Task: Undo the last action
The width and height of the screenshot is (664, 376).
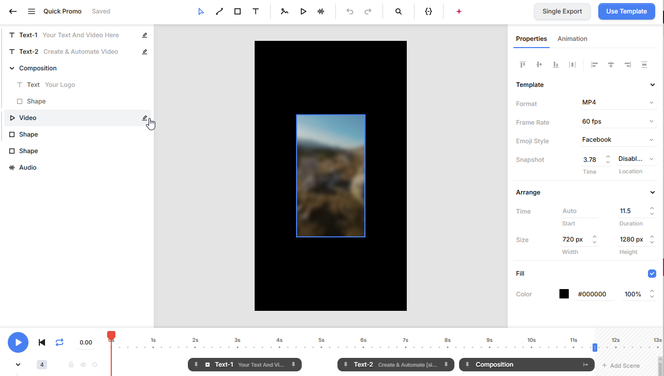Action: pos(350,11)
